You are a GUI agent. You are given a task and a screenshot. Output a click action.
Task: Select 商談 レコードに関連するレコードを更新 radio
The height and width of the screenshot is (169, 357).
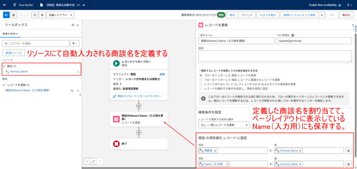click(x=200, y=79)
